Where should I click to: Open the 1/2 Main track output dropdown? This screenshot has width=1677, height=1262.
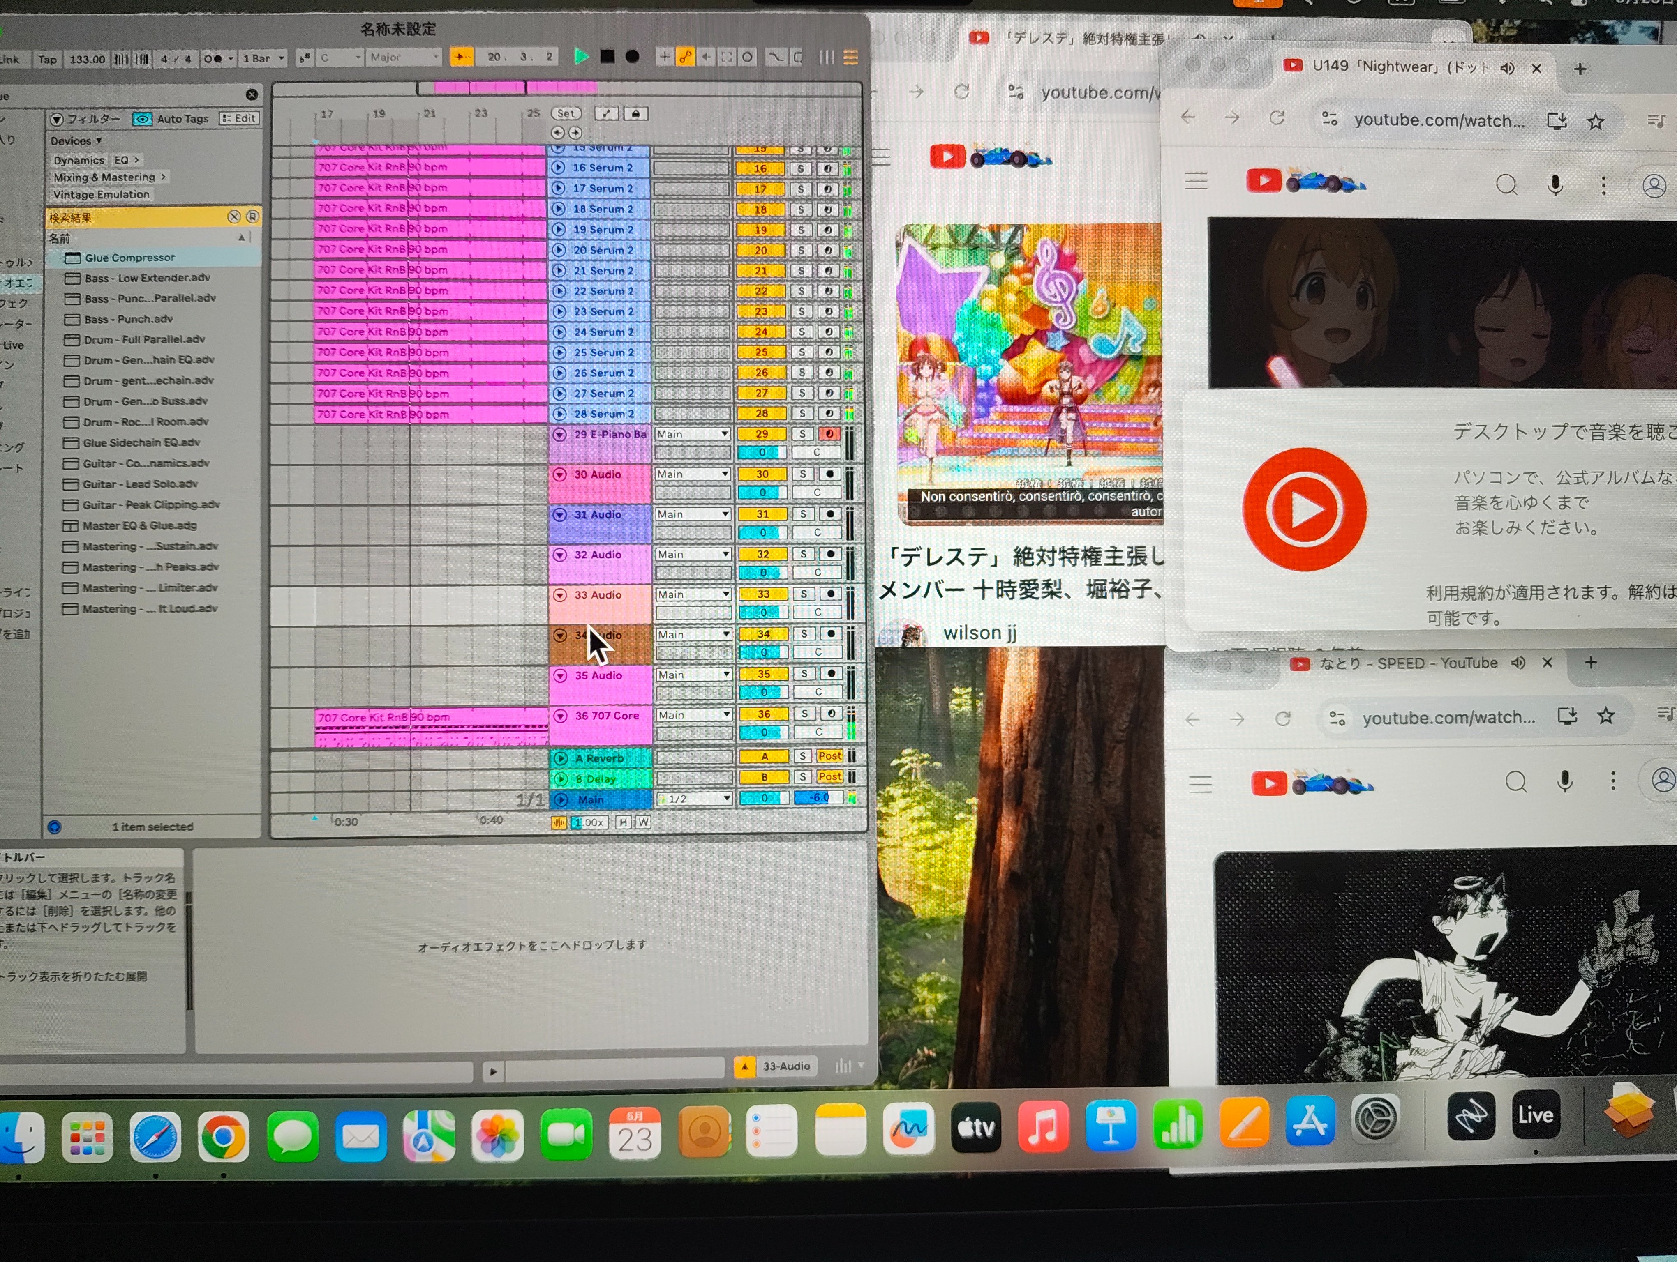(x=694, y=799)
